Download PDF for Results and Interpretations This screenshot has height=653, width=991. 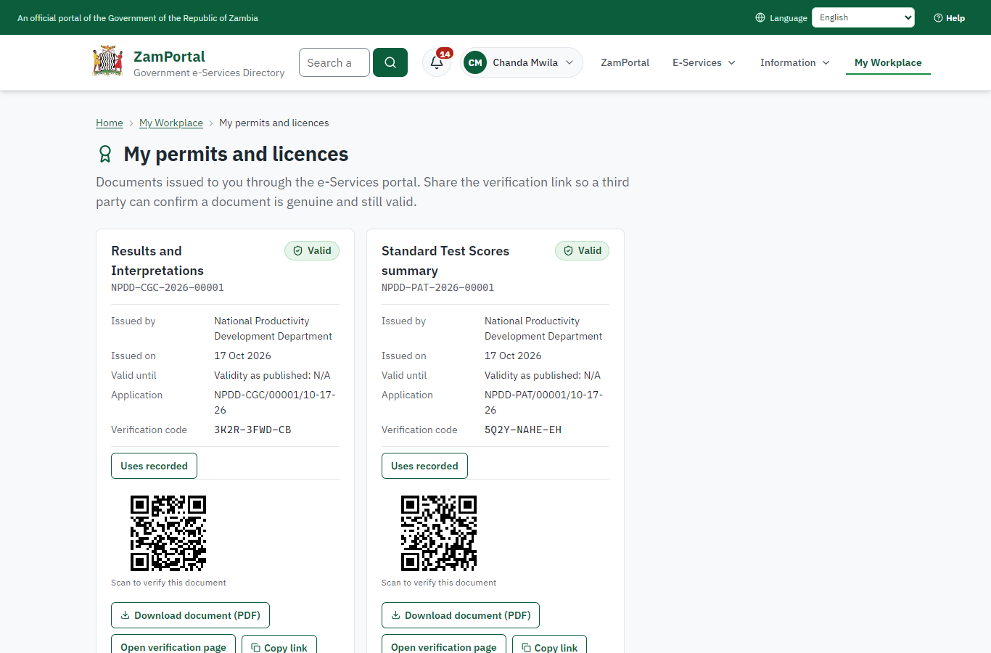pos(190,615)
